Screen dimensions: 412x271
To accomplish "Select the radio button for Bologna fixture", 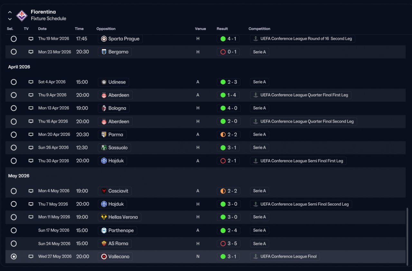I will pyautogui.click(x=14, y=108).
